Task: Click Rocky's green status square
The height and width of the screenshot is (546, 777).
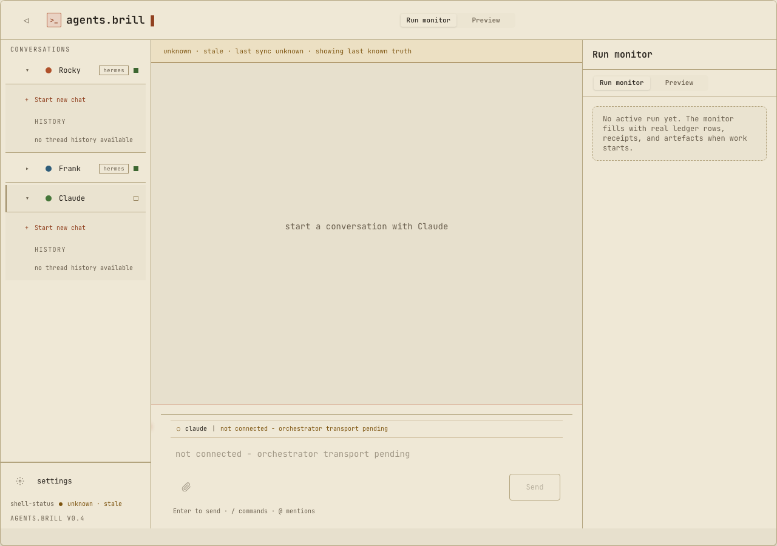Action: pyautogui.click(x=136, y=70)
